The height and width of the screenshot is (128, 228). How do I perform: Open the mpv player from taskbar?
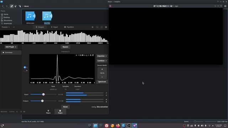135,126
